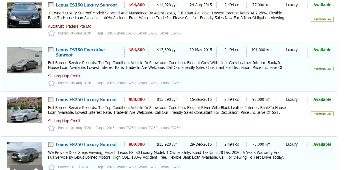This screenshot has height=170, width=344.
Task: Star the $84,800 Lexus ES250 Executive listing
Action: click(x=51, y=83)
